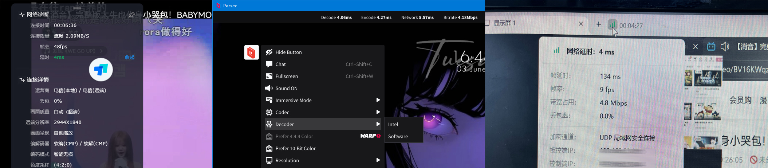This screenshot has height=168, width=768.
Task: Click the X left of the bilibili icon
Action: click(x=695, y=47)
